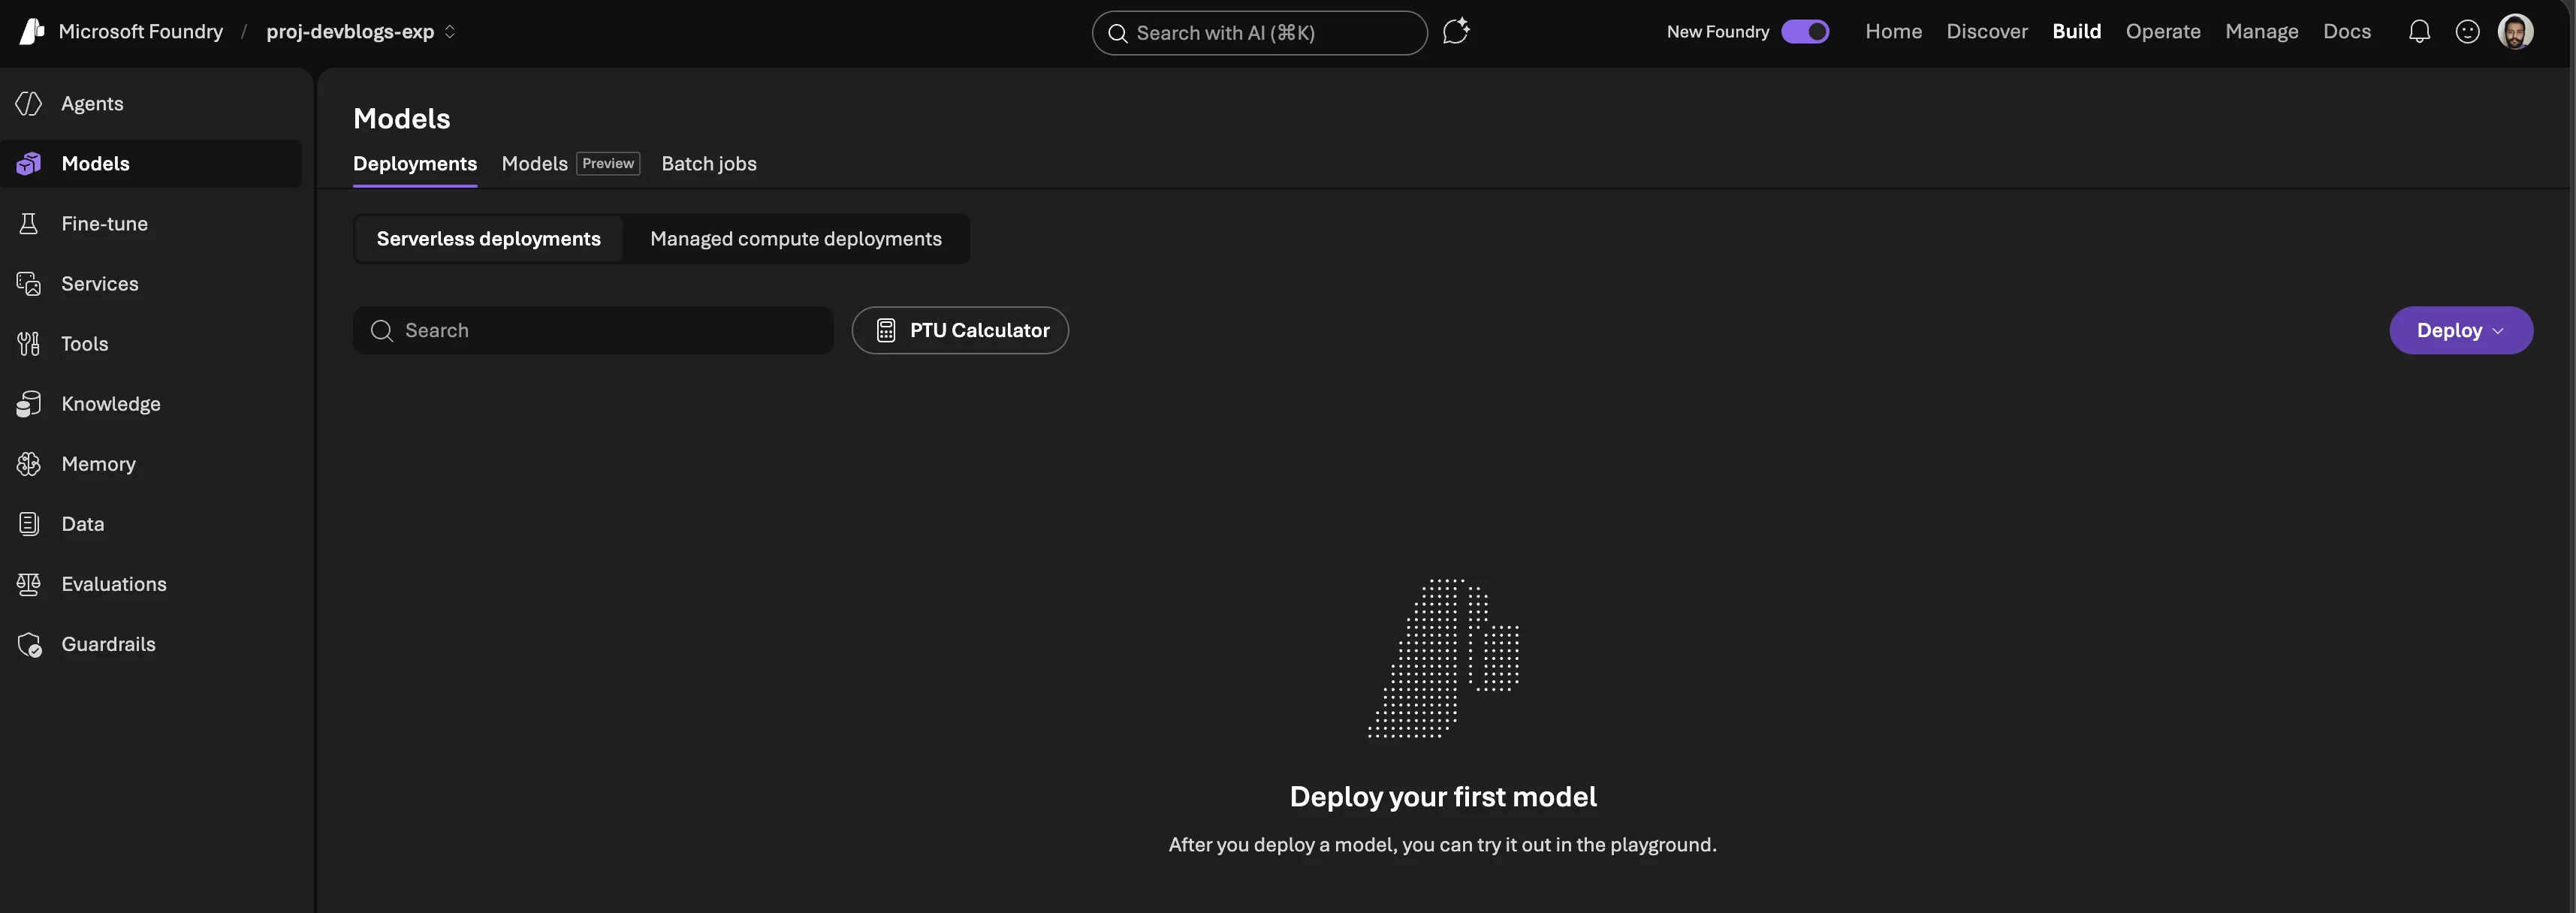This screenshot has width=2576, height=913.
Task: Select Guardrails label in sidebar
Action: click(x=108, y=644)
